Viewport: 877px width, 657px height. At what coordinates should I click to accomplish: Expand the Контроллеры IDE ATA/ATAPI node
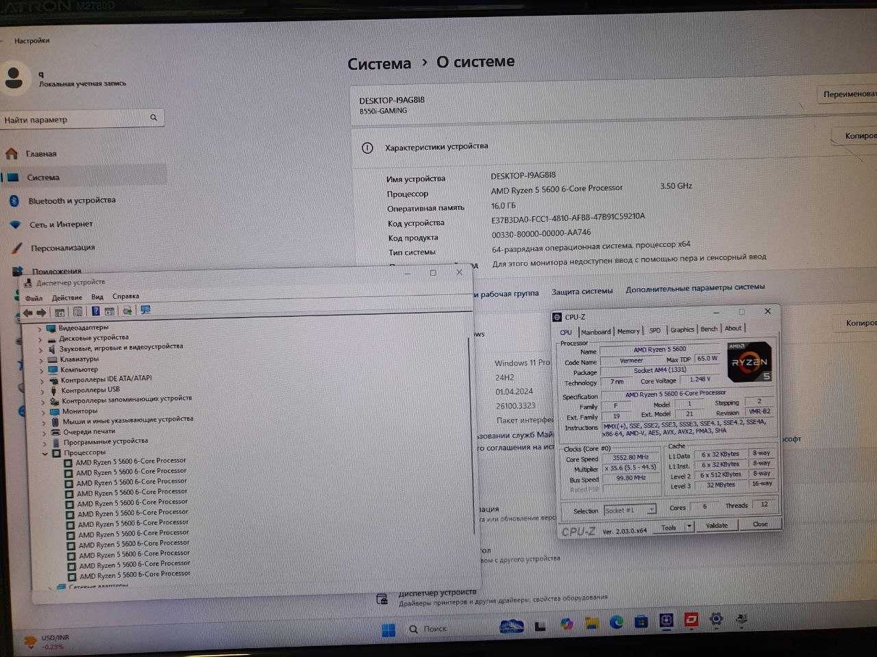coord(42,381)
